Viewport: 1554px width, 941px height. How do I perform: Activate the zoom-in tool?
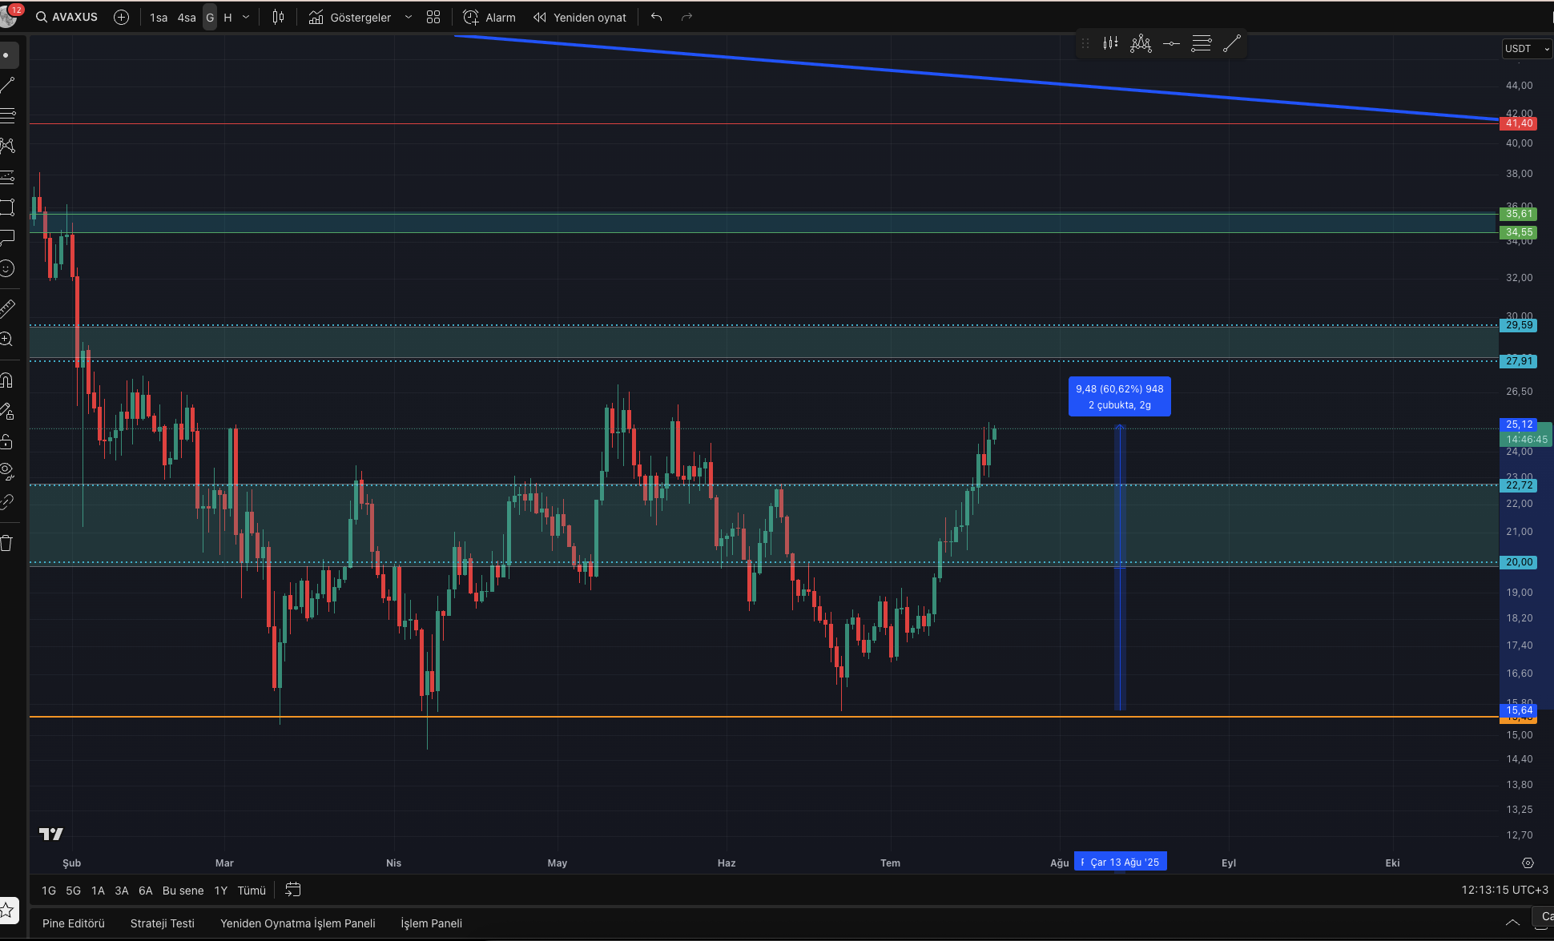tap(6, 340)
